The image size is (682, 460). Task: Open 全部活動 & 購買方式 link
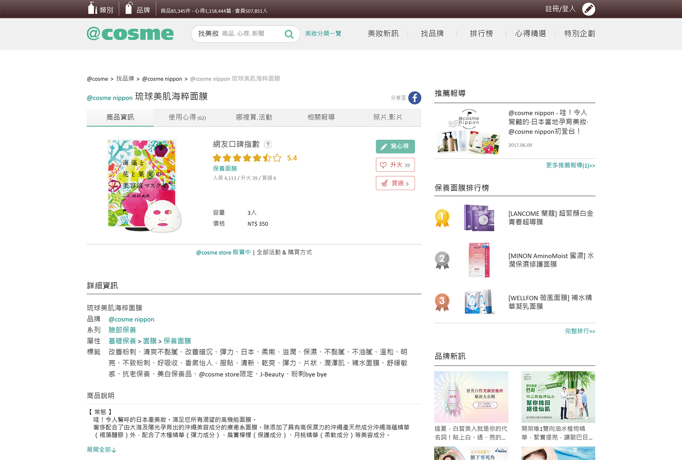(x=284, y=252)
